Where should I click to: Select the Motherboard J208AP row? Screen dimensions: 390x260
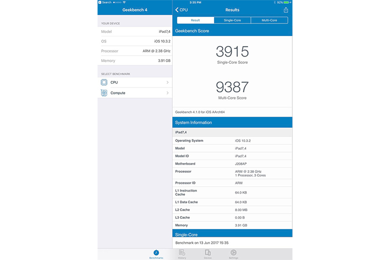click(233, 164)
